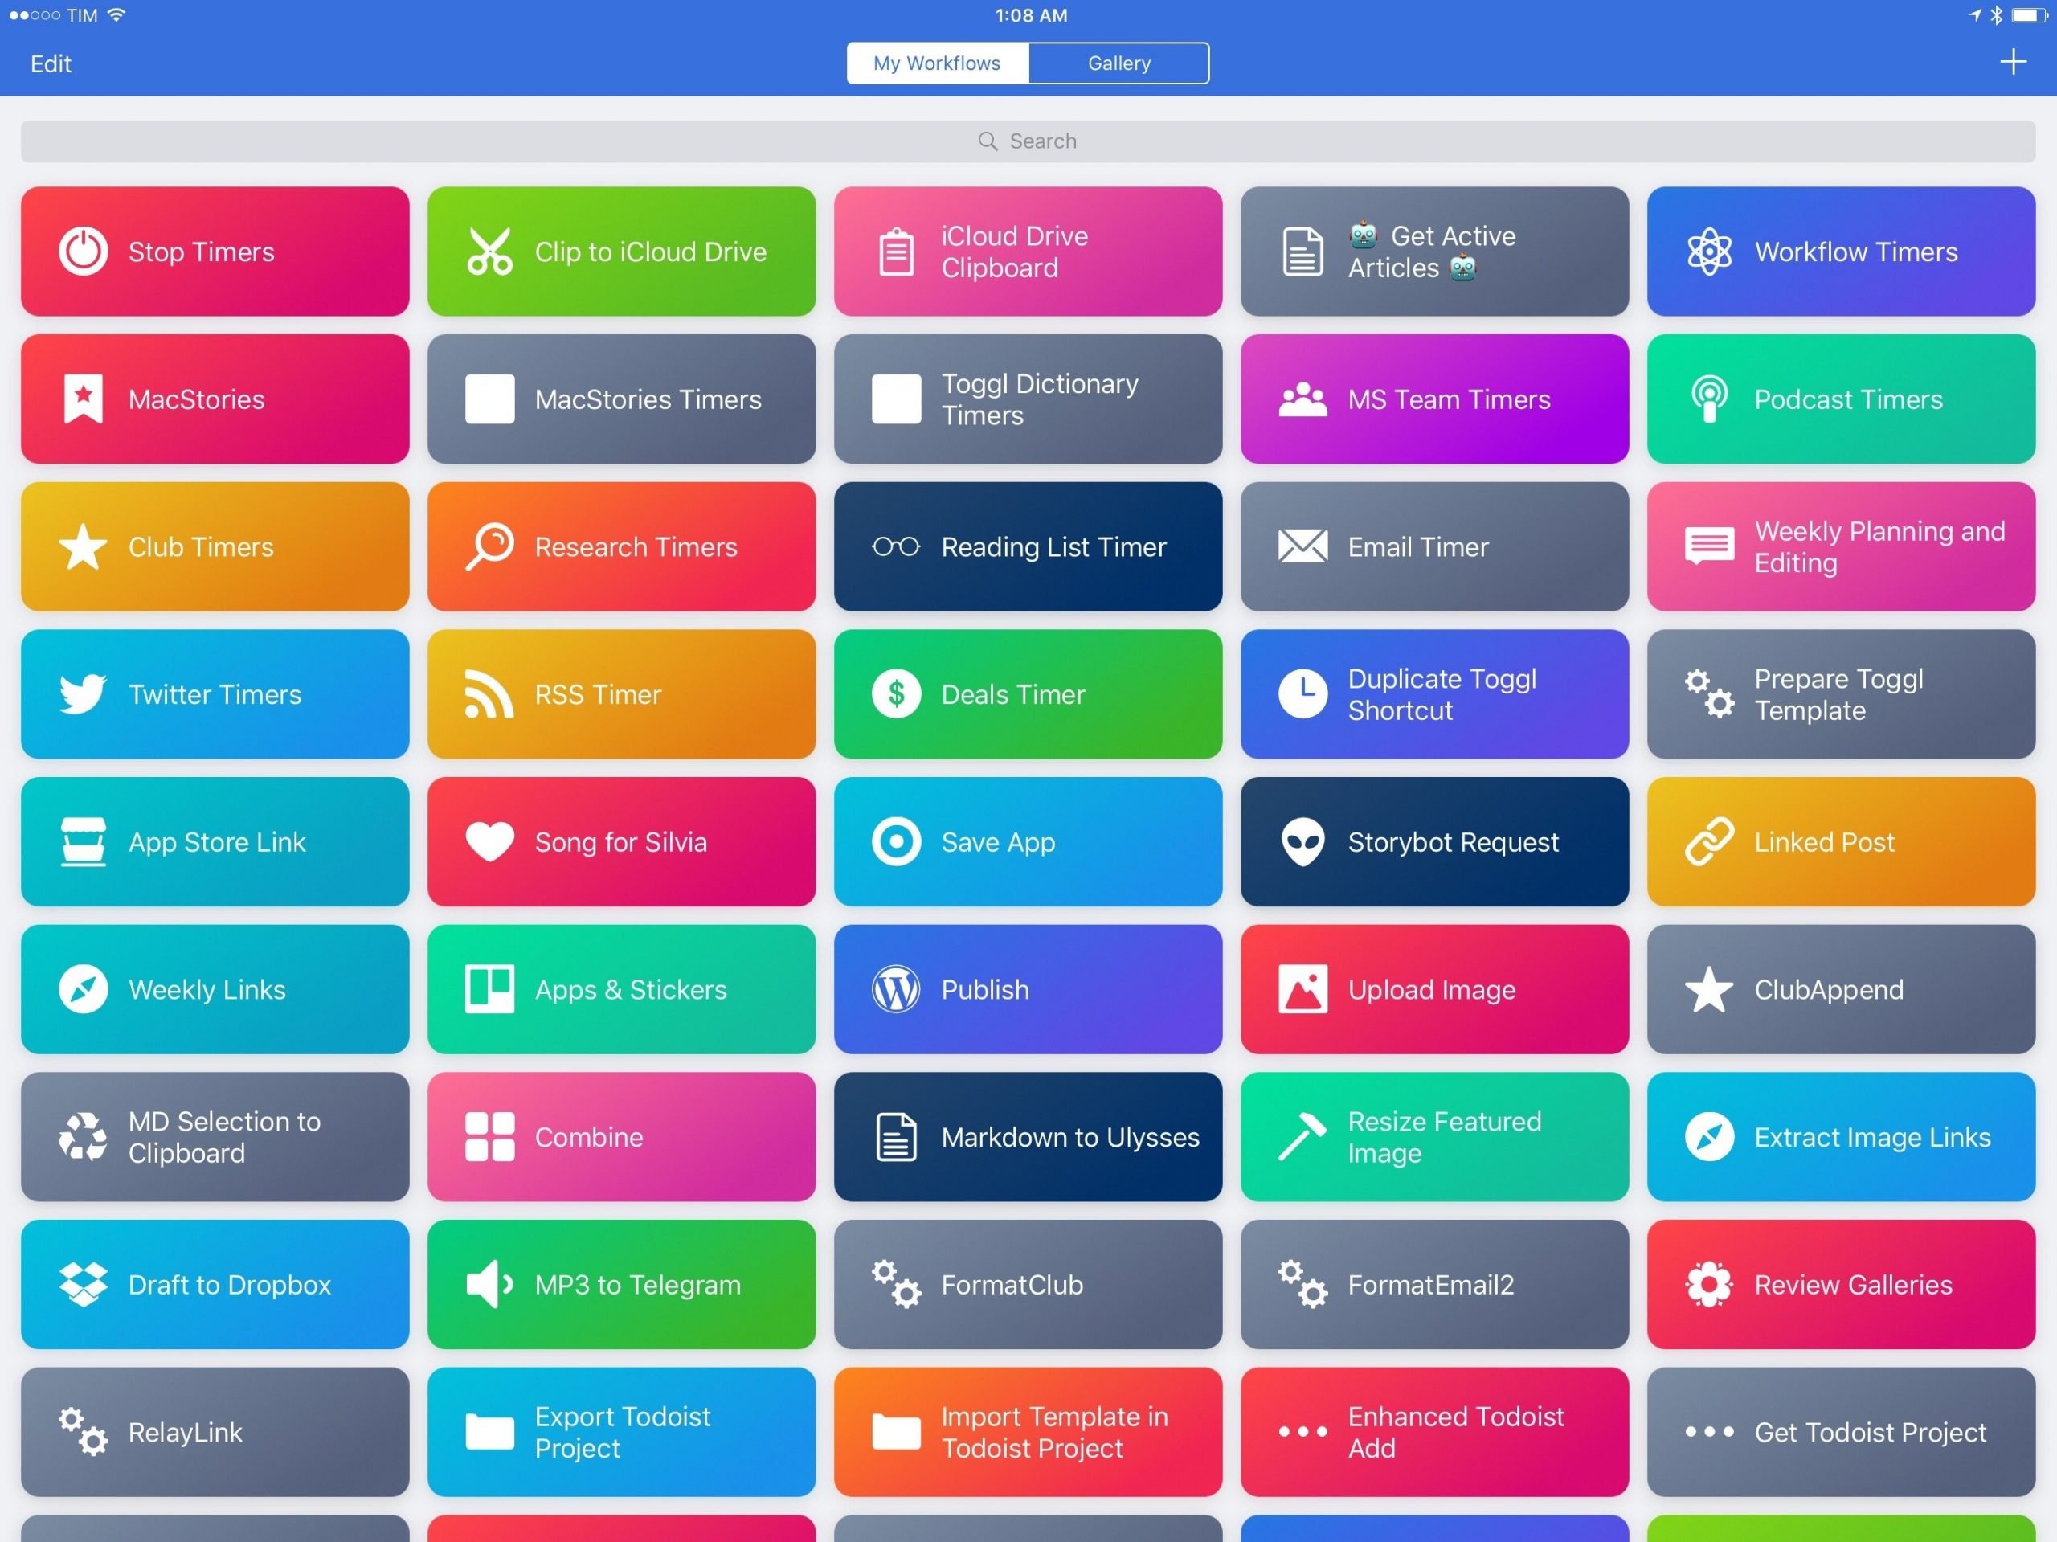Tap the 1:08 AM clock in status bar

tap(1030, 15)
